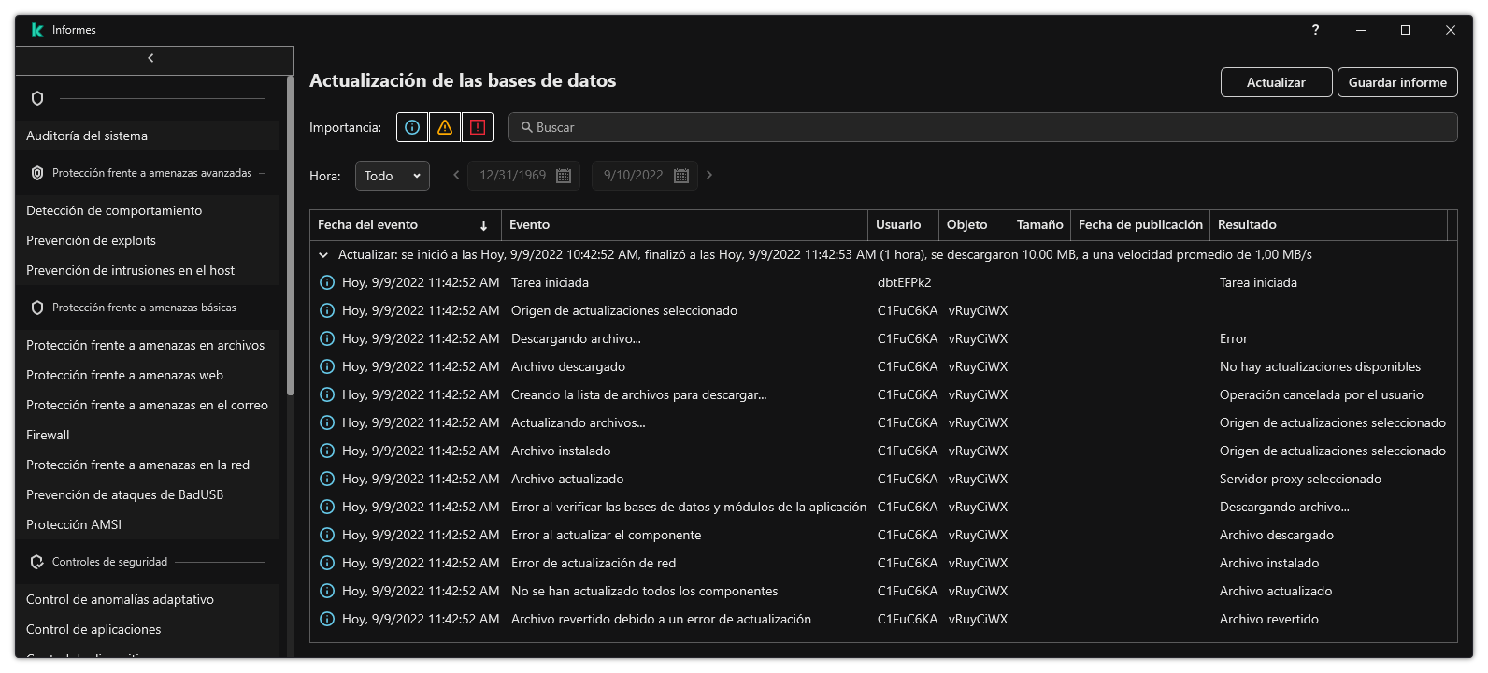Toggle the warning importance filter icon
The height and width of the screenshot is (673, 1488).
pyautogui.click(x=445, y=127)
